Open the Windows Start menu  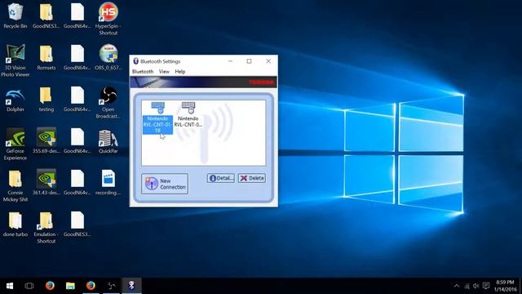tap(10, 286)
